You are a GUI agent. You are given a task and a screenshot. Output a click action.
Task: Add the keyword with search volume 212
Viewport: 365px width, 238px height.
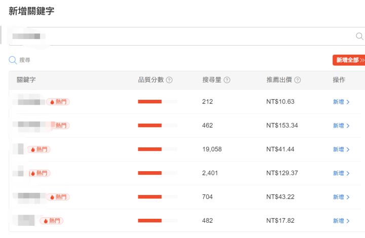pos(341,102)
